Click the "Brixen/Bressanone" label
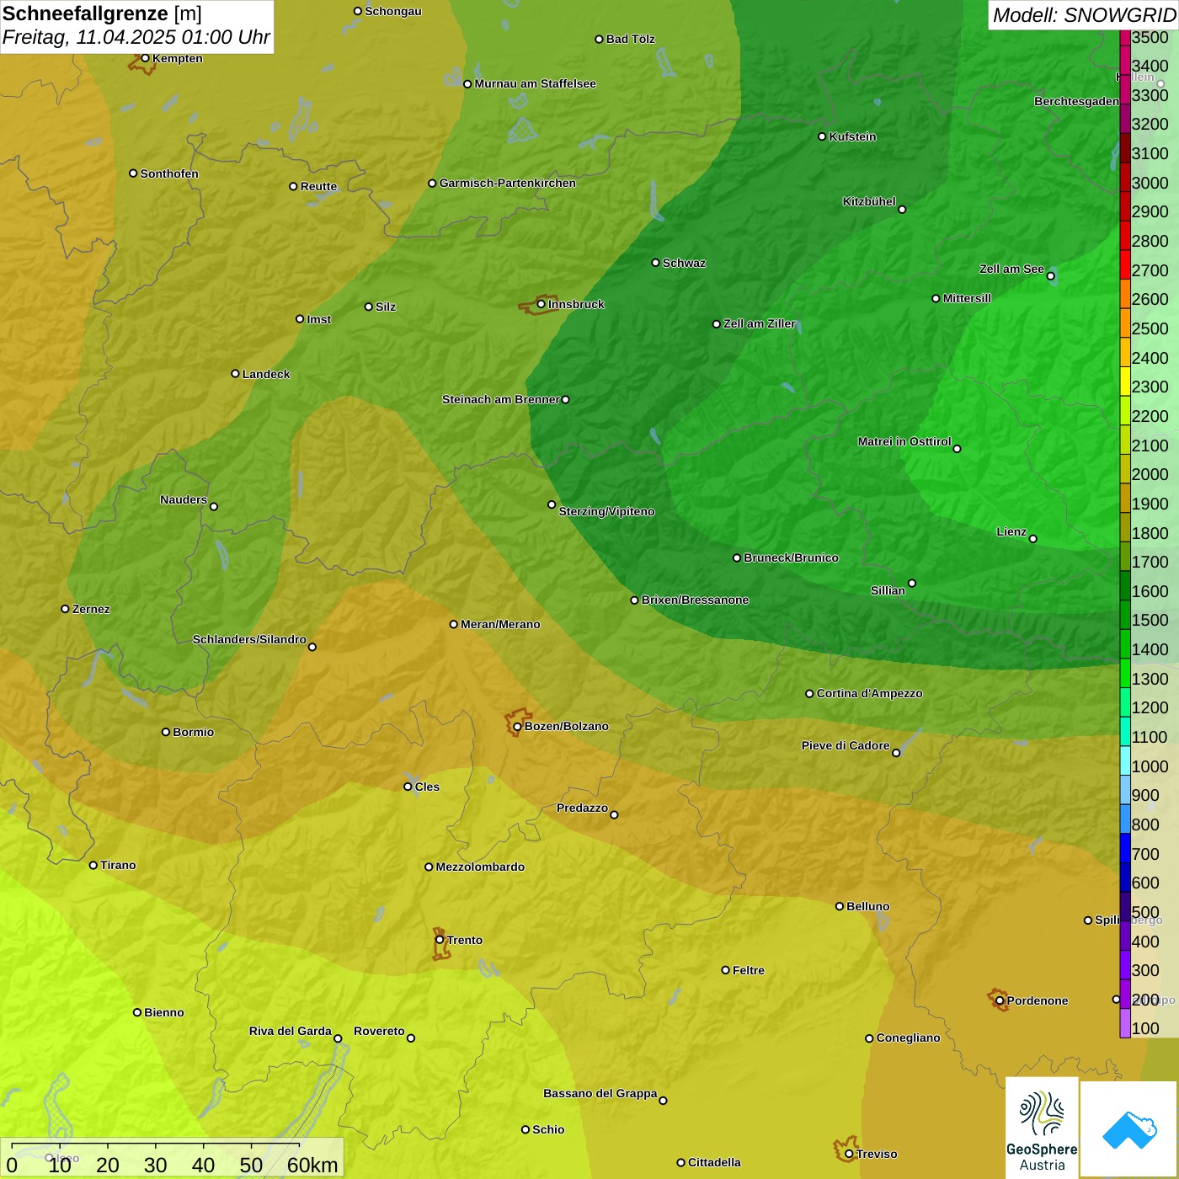1179x1179 pixels. click(x=695, y=600)
